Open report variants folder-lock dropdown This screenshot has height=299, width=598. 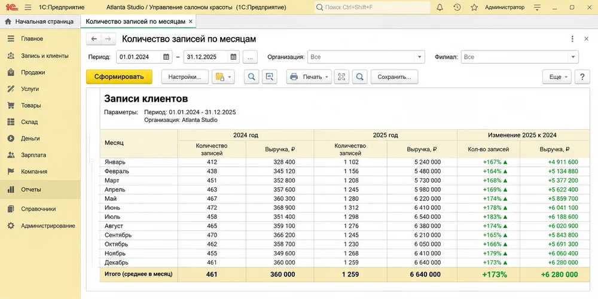point(224,77)
